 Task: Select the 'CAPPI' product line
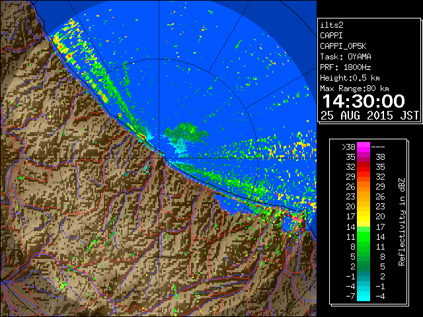(331, 36)
